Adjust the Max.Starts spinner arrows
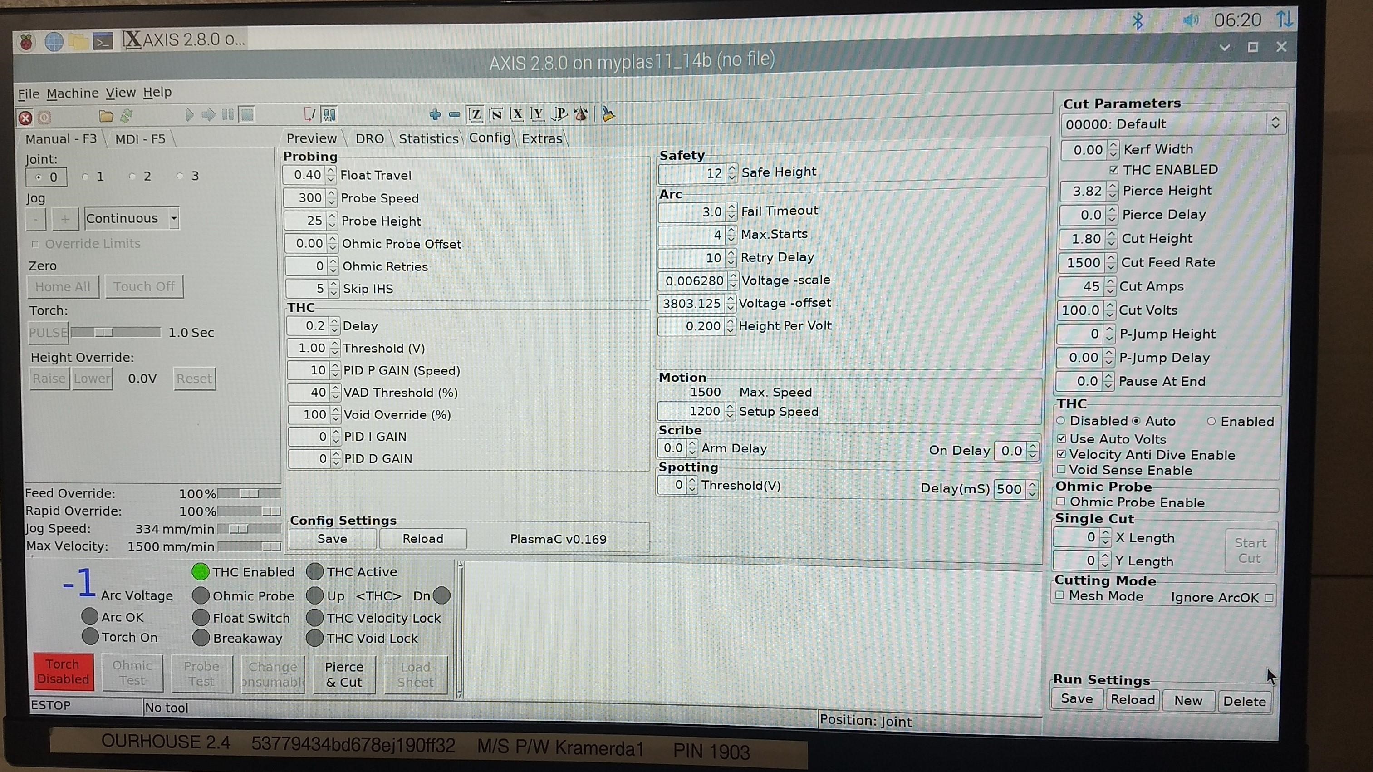 [731, 235]
